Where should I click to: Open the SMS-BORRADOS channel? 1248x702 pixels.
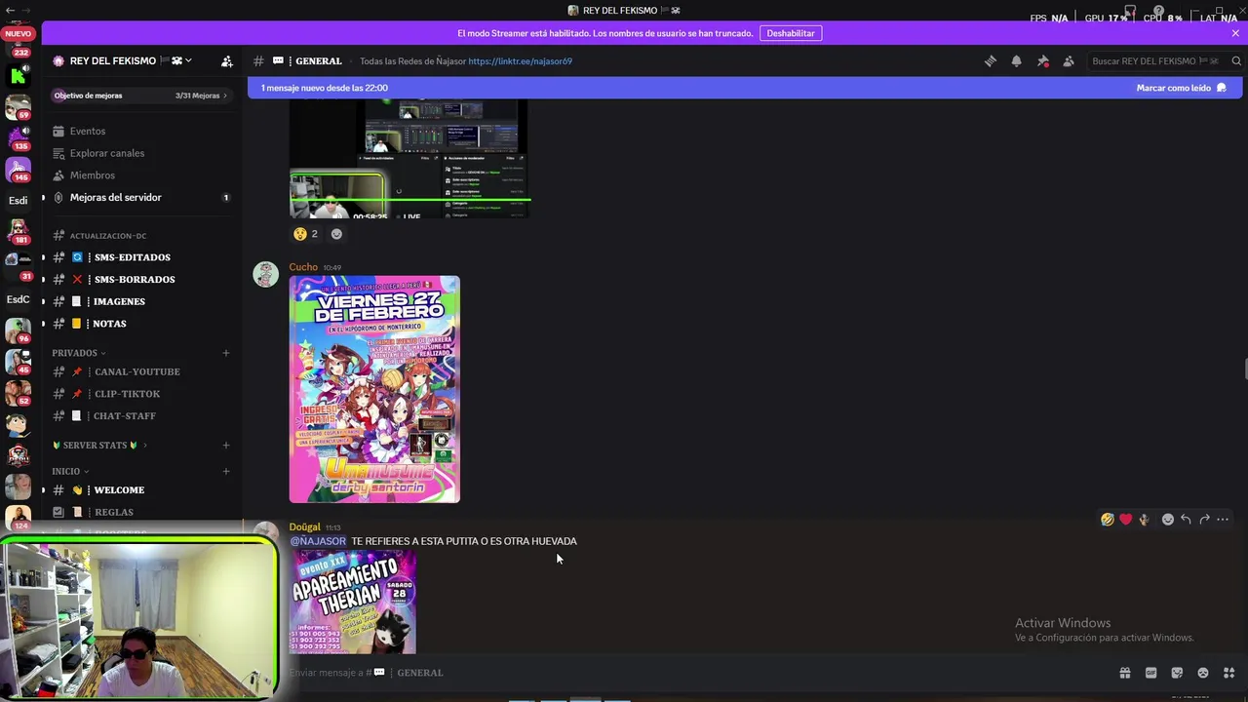click(141, 279)
